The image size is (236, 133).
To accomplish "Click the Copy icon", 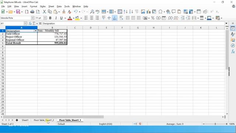I will point(50,11).
